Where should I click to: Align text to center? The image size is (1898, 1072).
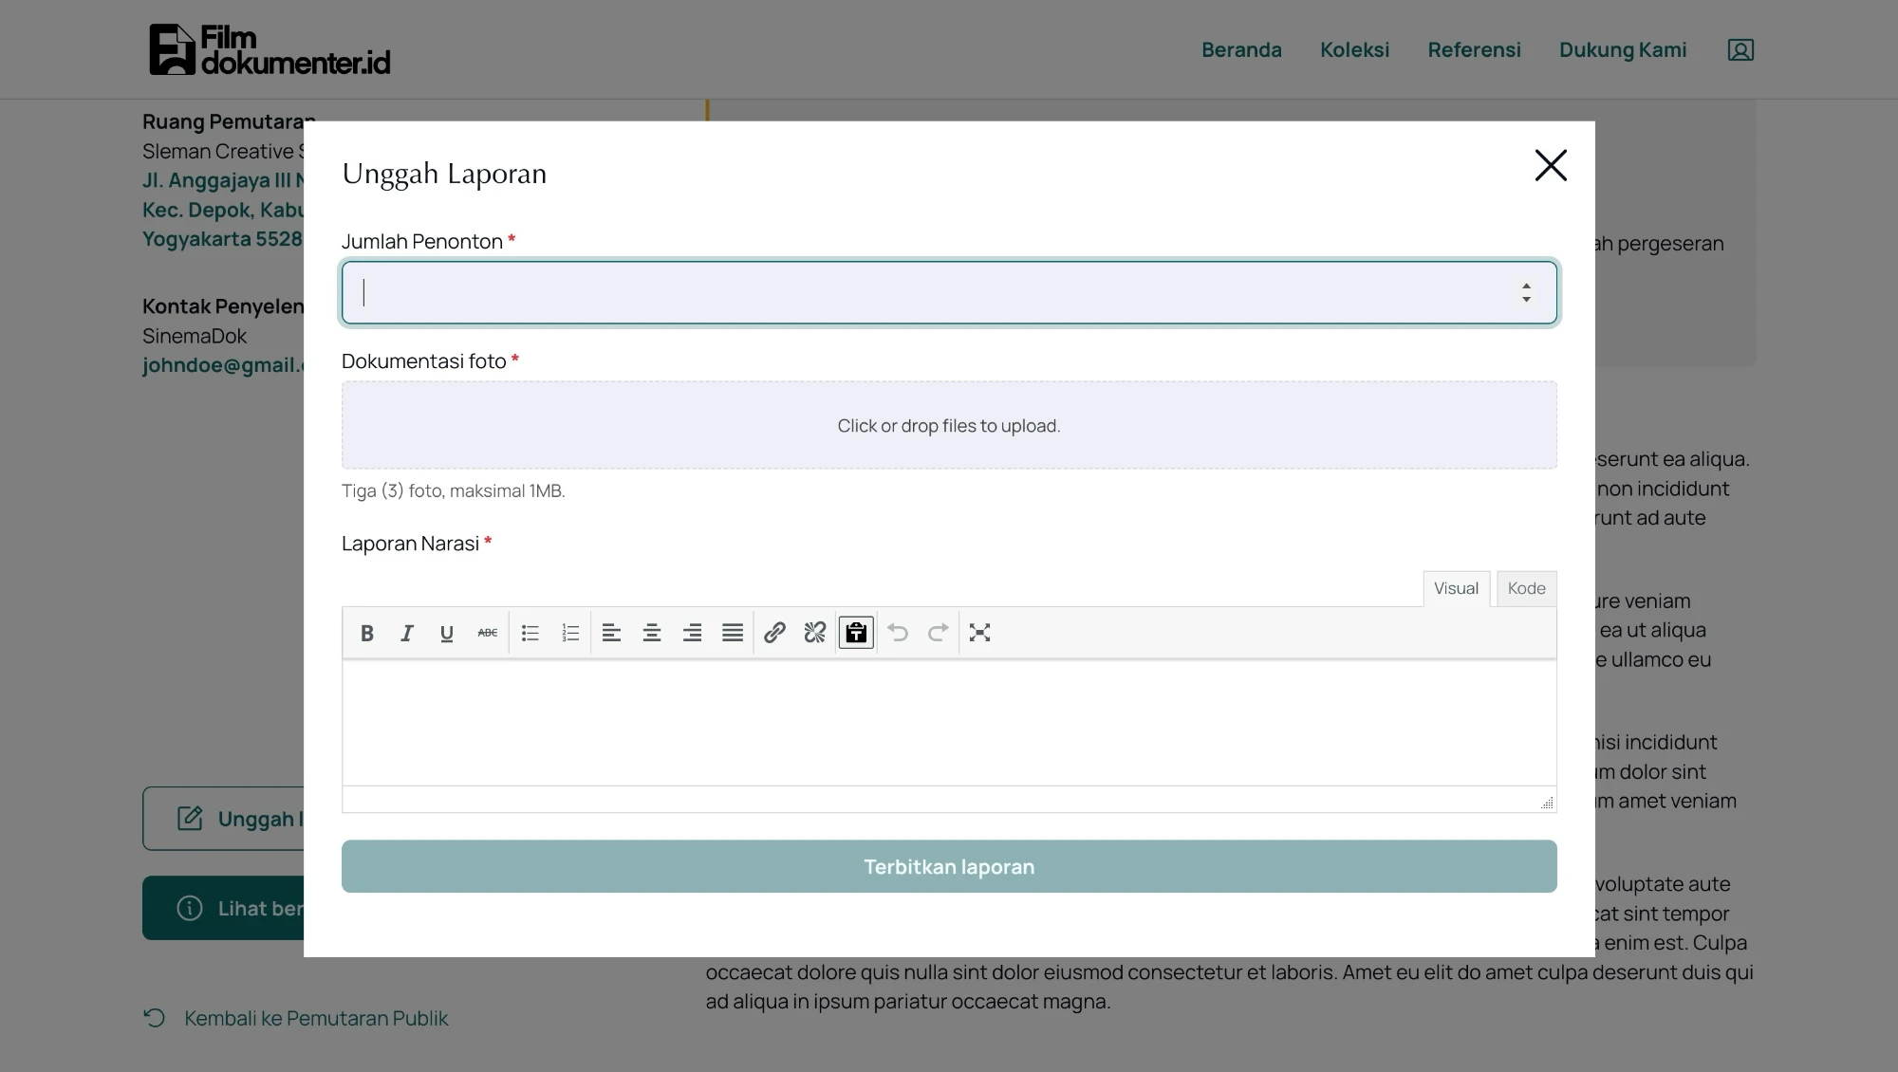[652, 633]
